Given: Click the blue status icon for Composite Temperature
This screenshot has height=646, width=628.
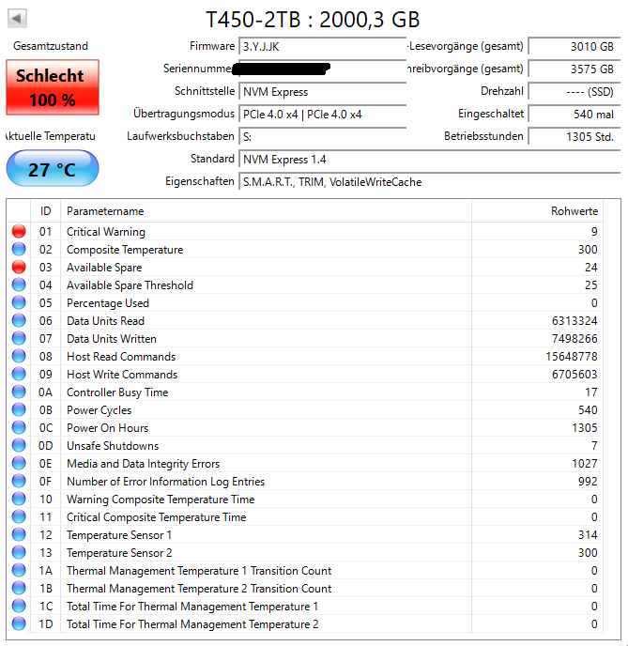Looking at the screenshot, I should (19, 249).
